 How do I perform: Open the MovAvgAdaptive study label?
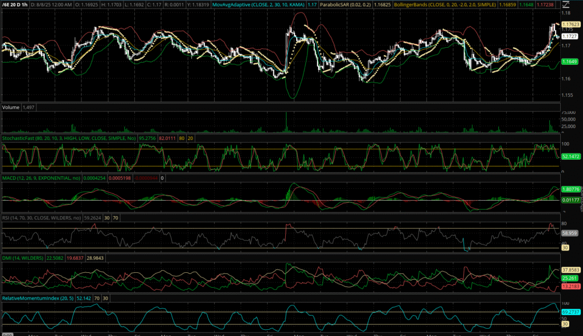click(258, 5)
